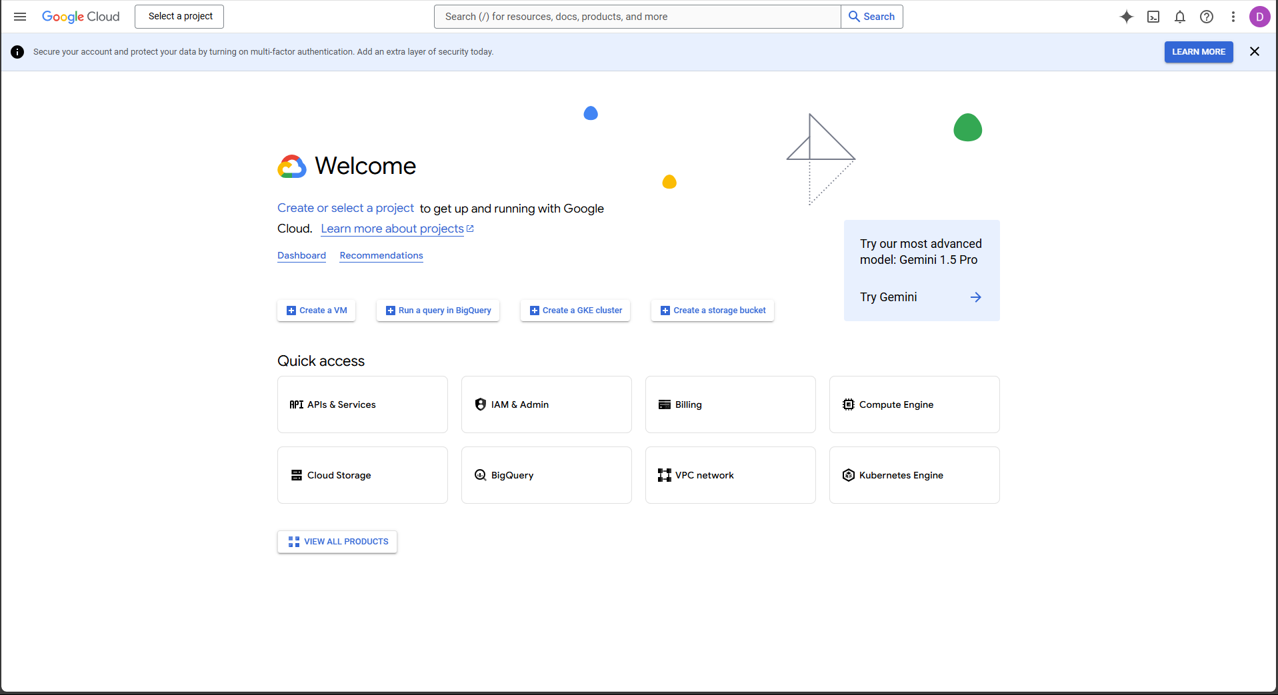The width and height of the screenshot is (1278, 695).
Task: Click the 'Try our most advanced model' text
Action: (x=921, y=252)
